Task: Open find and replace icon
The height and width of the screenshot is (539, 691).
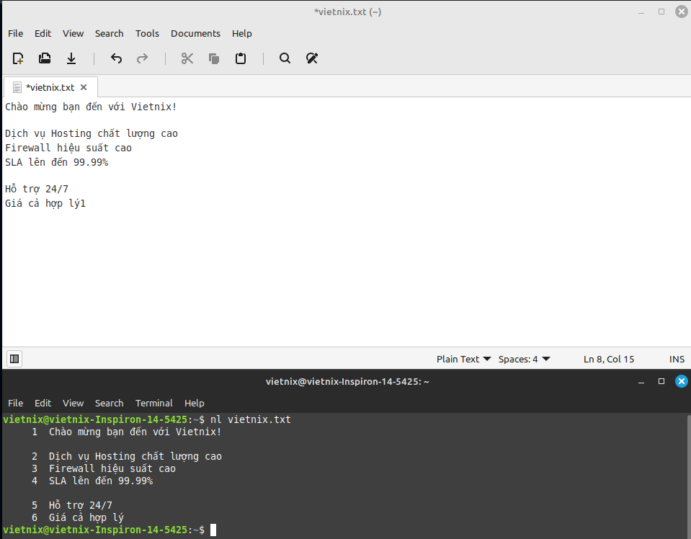Action: pyautogui.click(x=311, y=58)
